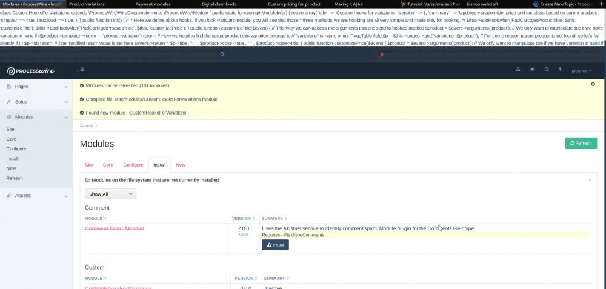Open the Show All filter dropdown
The image size is (606, 289).
[110, 194]
